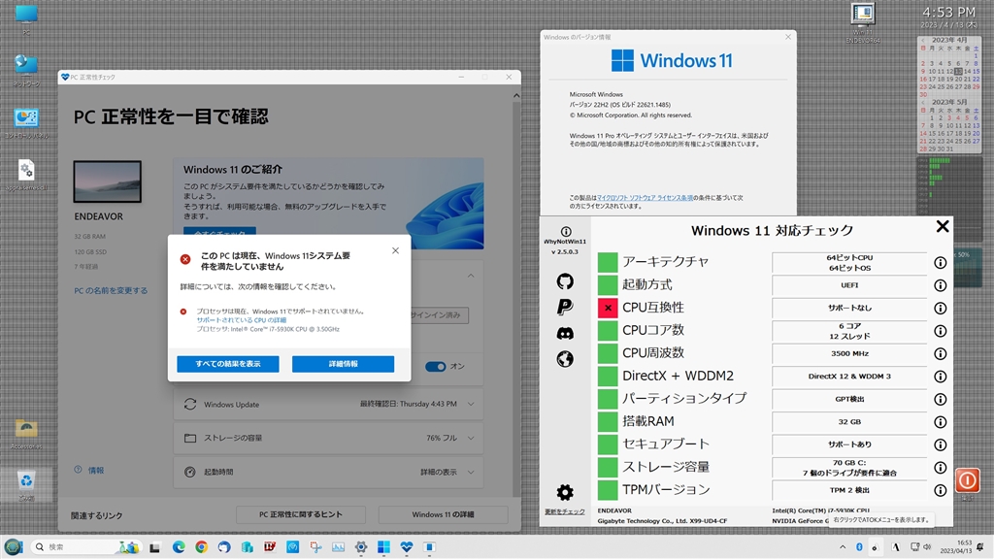Expand the ストレージの容量 row chevron

(471, 438)
